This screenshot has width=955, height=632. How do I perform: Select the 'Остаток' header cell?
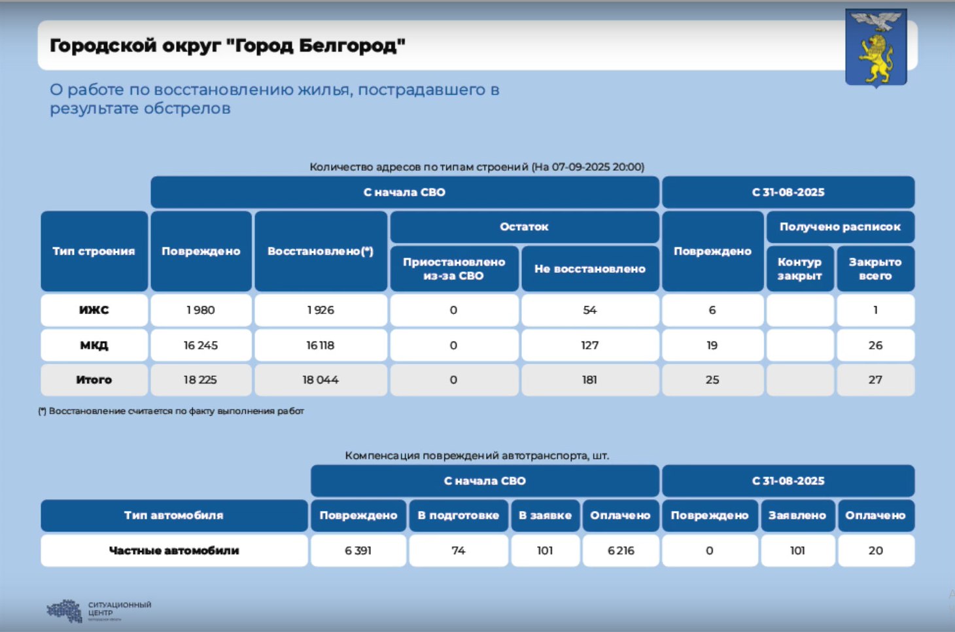click(x=525, y=227)
